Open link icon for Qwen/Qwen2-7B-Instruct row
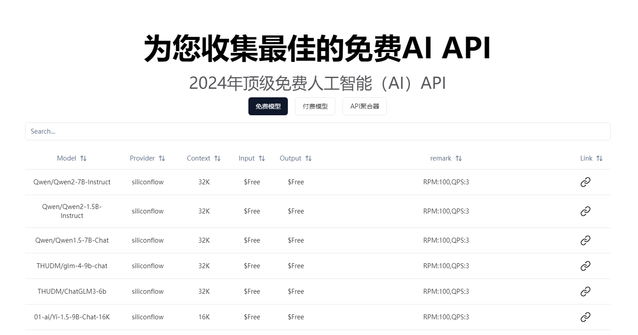 585,182
